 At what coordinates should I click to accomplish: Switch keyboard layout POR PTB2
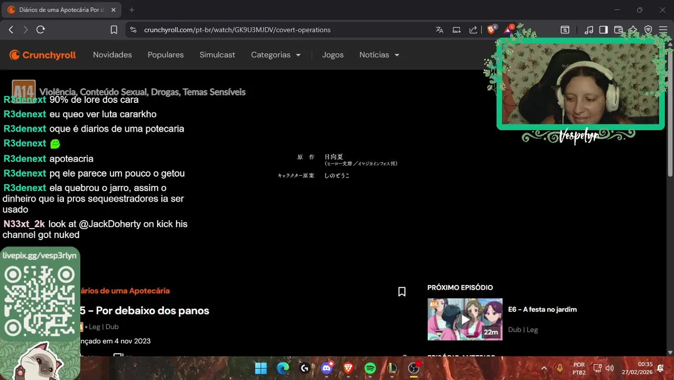pos(579,368)
